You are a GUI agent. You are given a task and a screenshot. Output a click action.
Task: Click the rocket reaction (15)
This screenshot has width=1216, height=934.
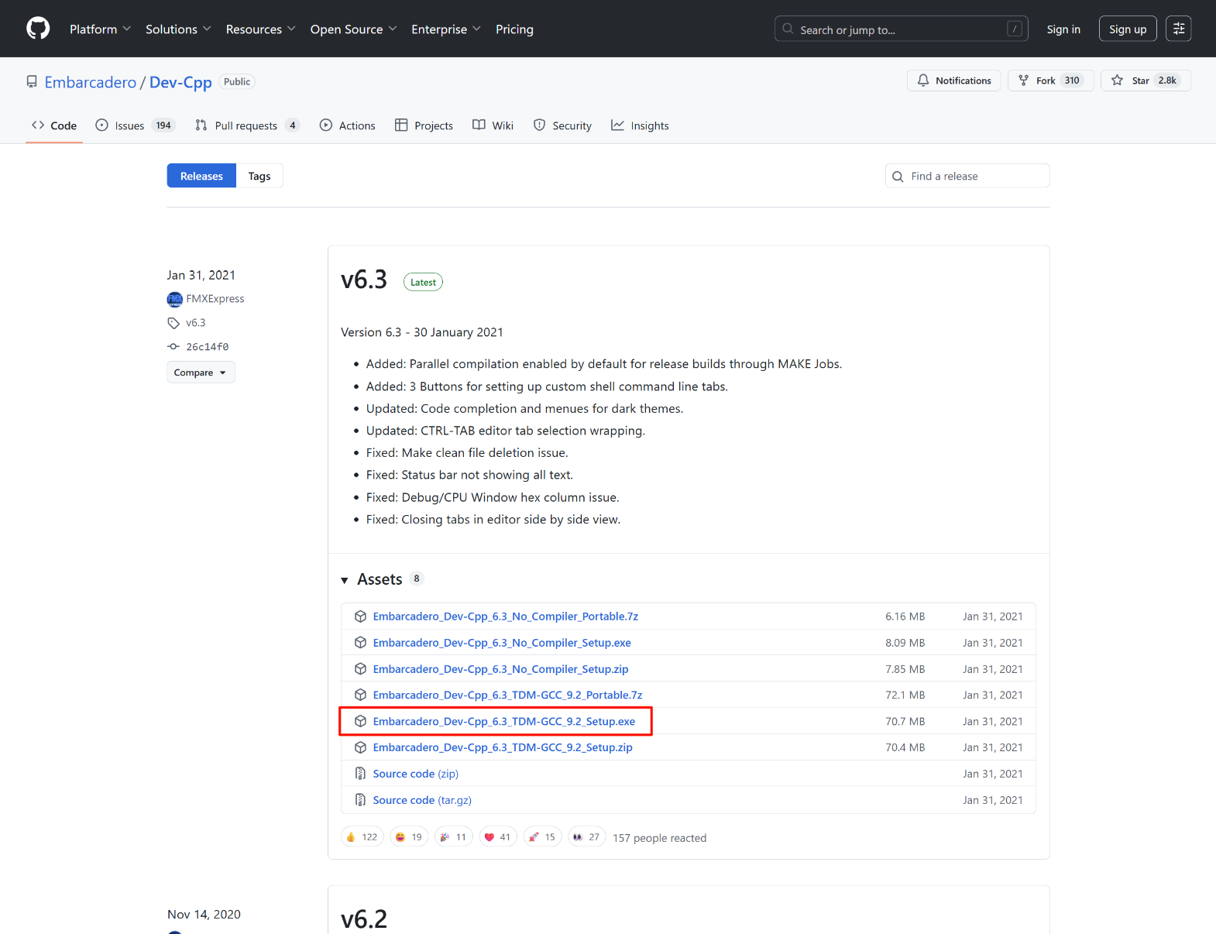[x=542, y=837]
